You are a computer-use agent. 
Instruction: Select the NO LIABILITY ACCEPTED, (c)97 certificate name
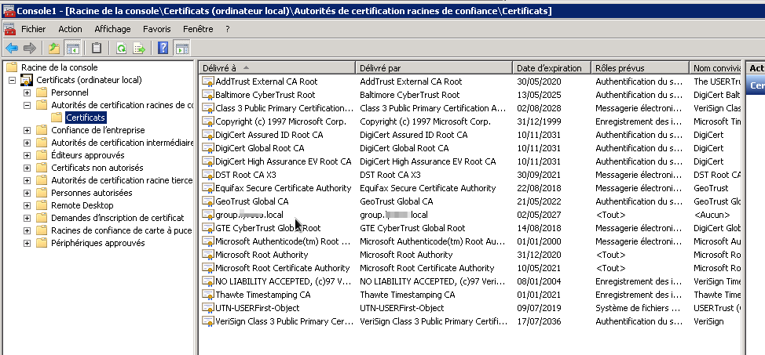(284, 281)
